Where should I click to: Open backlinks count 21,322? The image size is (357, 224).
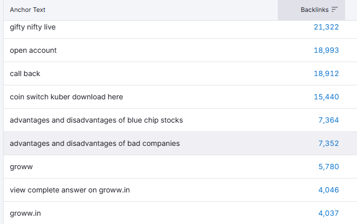[326, 27]
